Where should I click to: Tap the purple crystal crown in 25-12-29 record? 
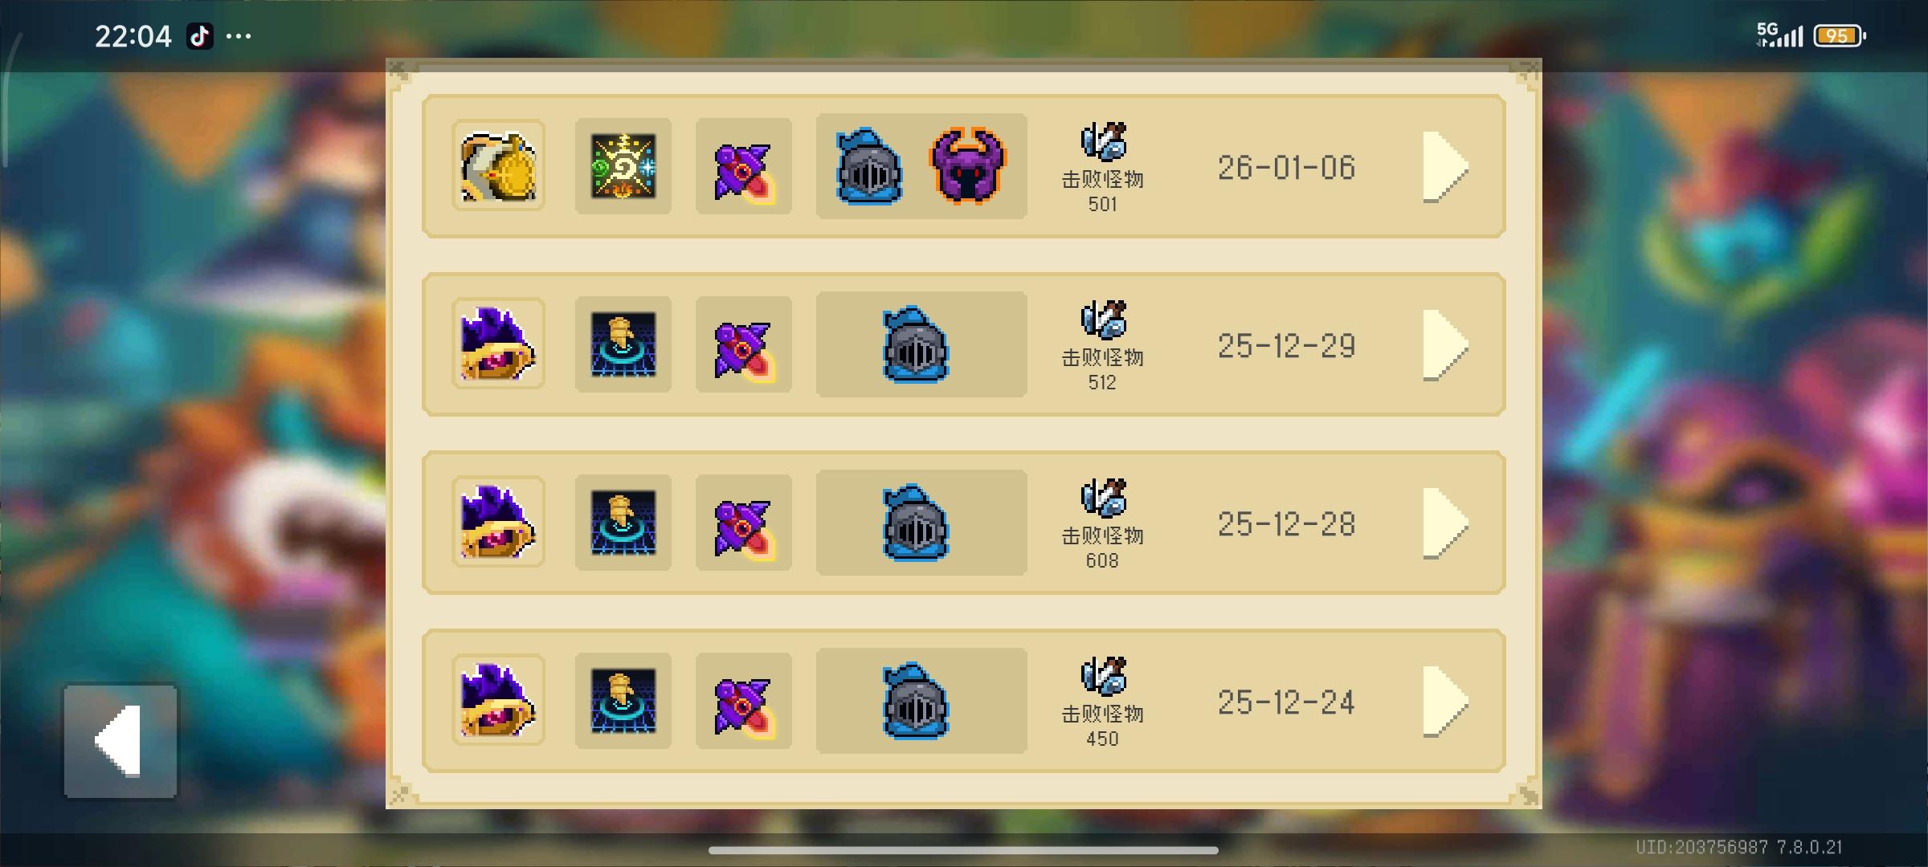pyautogui.click(x=498, y=344)
